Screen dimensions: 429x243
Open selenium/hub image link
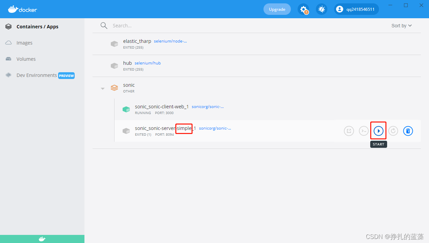click(x=148, y=63)
